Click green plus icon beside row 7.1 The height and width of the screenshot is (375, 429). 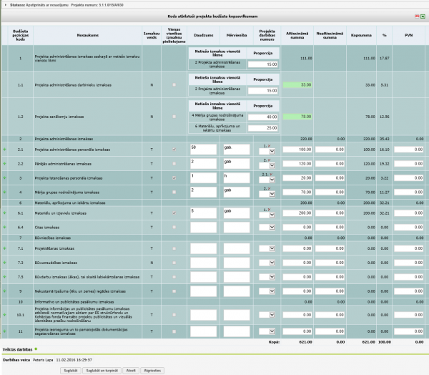[5, 248]
